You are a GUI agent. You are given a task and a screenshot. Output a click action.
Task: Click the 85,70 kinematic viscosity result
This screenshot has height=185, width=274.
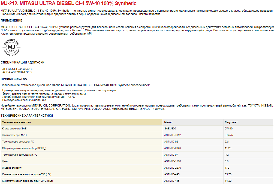click(228, 174)
